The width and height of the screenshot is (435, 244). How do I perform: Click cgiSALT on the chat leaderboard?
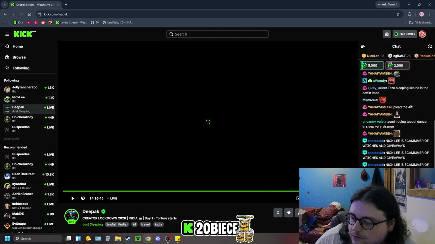[399, 56]
